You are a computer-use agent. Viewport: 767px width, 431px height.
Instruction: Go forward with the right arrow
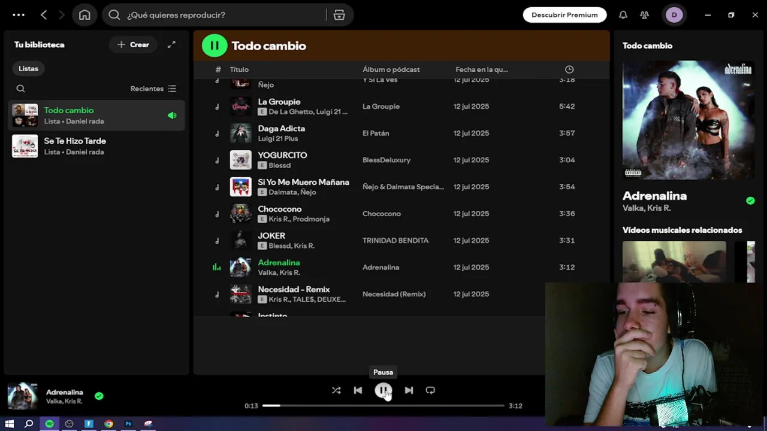(x=61, y=15)
